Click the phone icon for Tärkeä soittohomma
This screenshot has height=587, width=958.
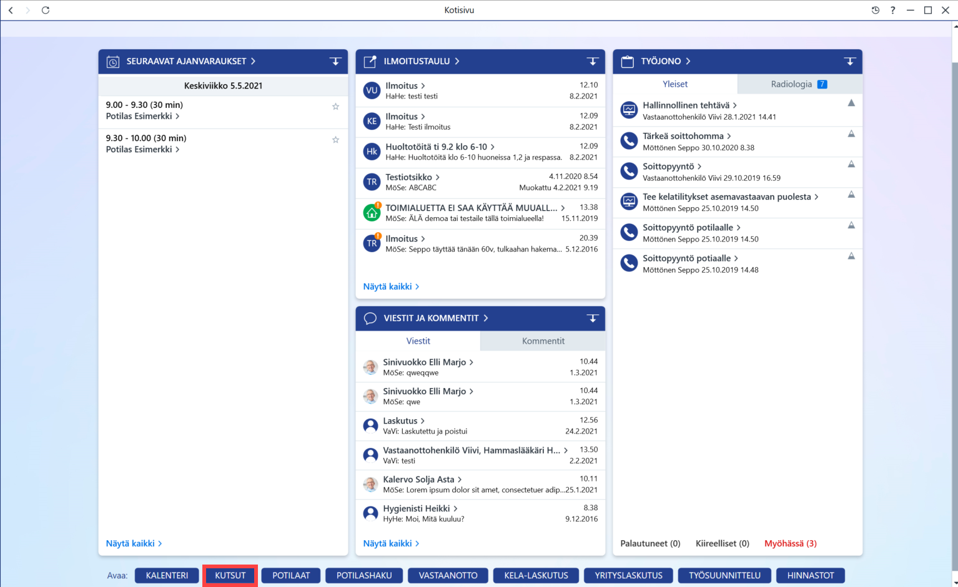point(629,141)
